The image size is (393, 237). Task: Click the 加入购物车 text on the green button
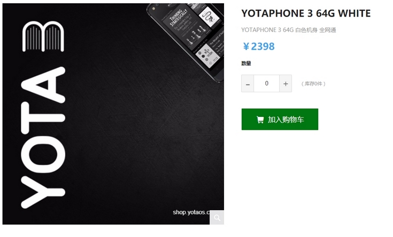coord(286,120)
